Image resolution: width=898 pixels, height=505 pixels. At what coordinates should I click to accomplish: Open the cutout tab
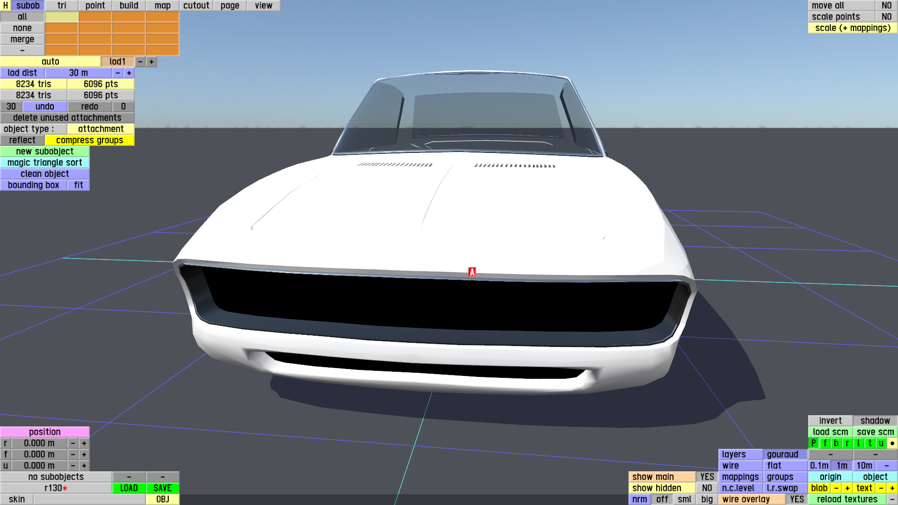(196, 6)
